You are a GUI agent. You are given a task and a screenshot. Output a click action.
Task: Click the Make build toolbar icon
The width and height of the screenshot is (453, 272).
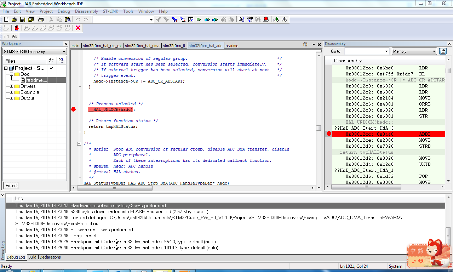pos(250,19)
